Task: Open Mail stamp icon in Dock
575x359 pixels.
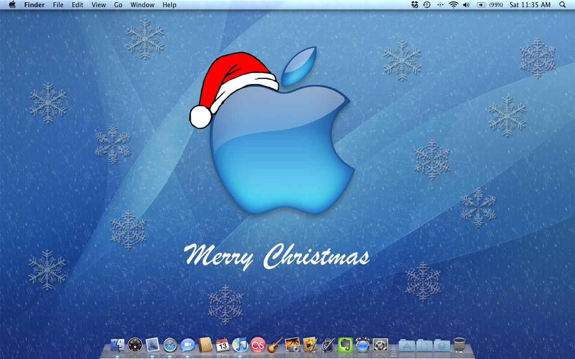Action: (153, 345)
